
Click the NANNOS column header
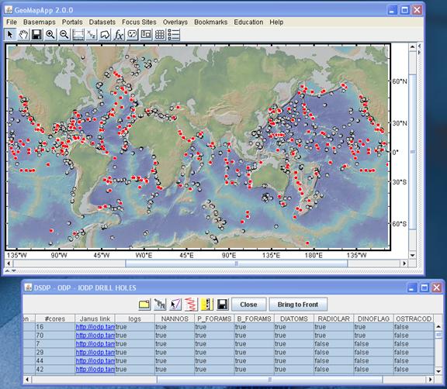[x=175, y=319]
